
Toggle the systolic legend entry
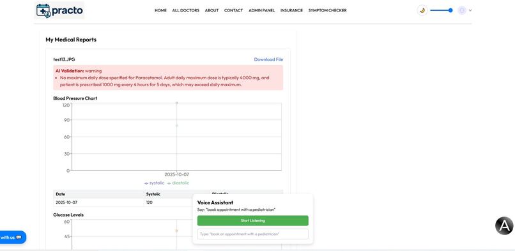click(x=154, y=183)
